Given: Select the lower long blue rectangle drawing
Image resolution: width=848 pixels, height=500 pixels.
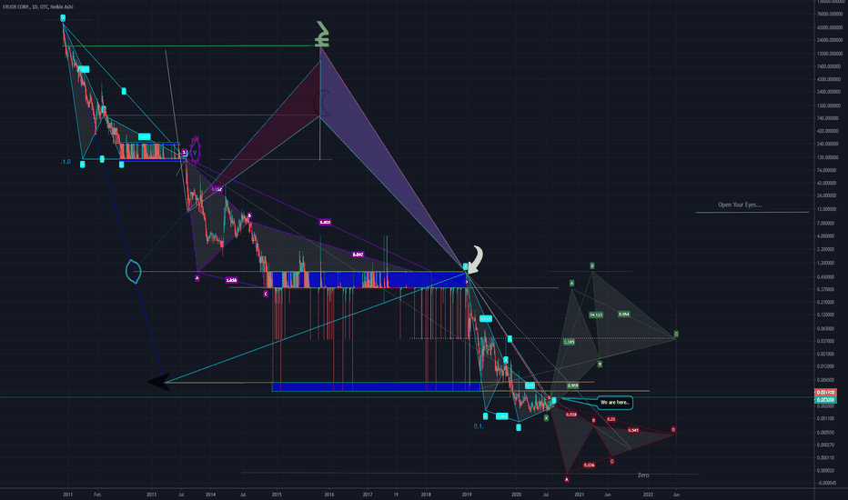Looking at the screenshot, I should tap(376, 386).
